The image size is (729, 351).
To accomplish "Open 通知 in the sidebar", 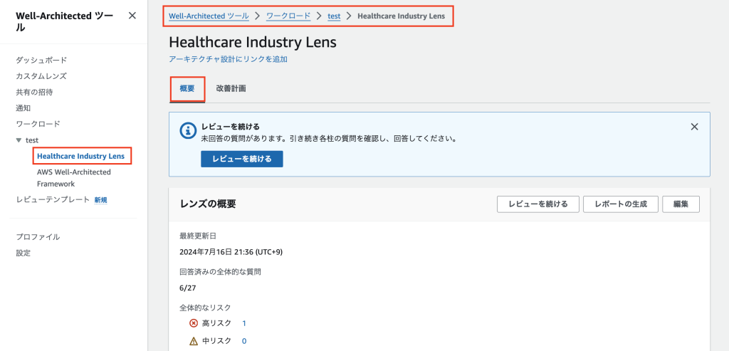I will (23, 108).
